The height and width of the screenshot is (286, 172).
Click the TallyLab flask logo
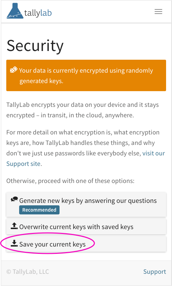click(x=15, y=11)
